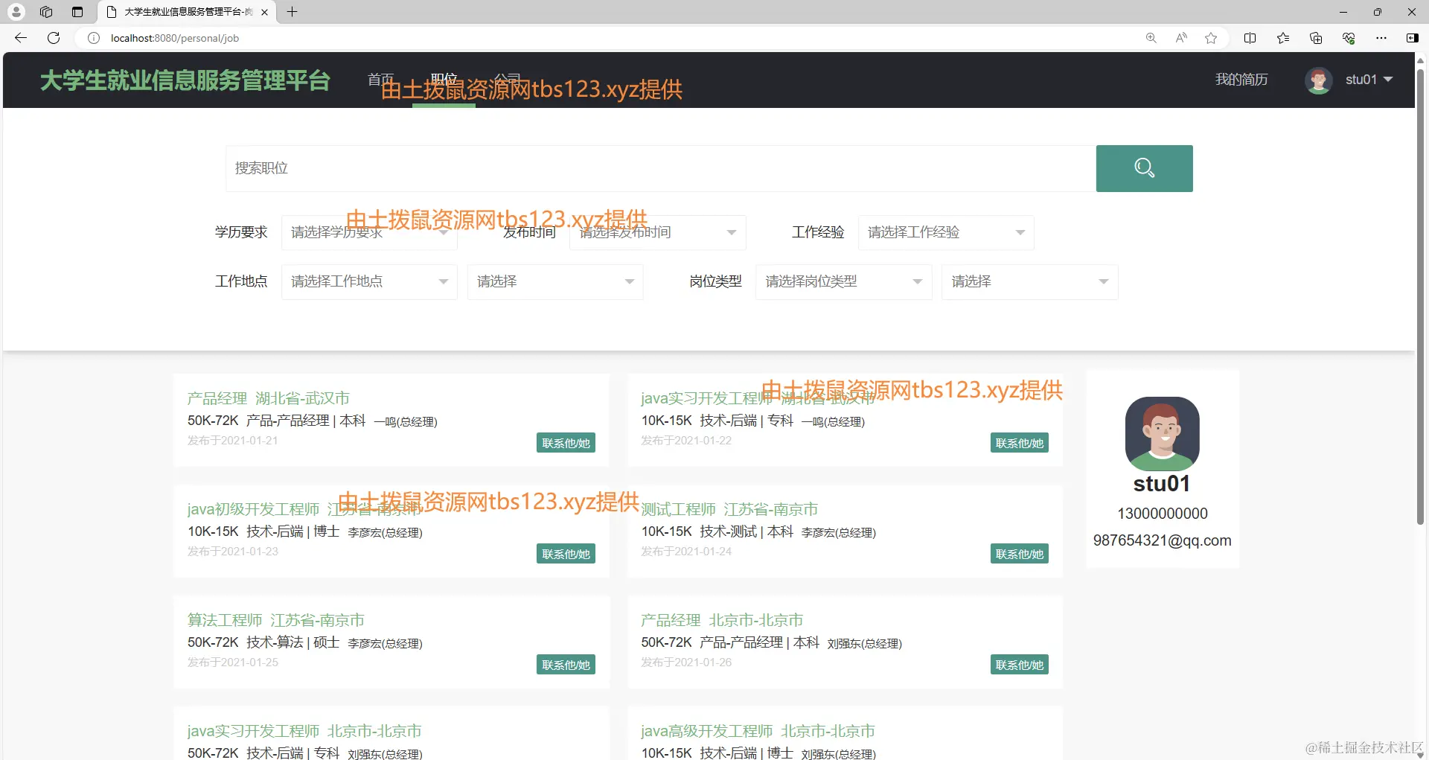The height and width of the screenshot is (760, 1429).
Task: Open the 产品经理 北京市-北京市 job title
Action: pyautogui.click(x=722, y=620)
